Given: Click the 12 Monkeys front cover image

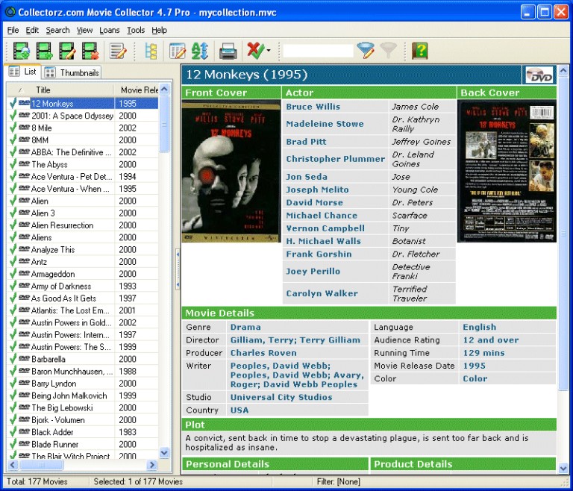Looking at the screenshot, I should click(x=231, y=172).
